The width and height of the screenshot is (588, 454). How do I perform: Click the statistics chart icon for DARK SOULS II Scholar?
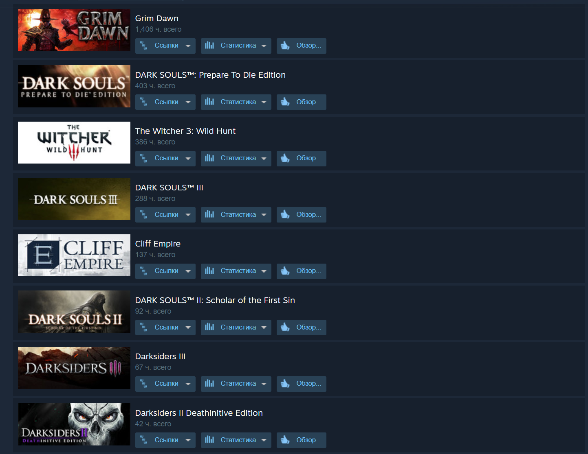click(209, 327)
